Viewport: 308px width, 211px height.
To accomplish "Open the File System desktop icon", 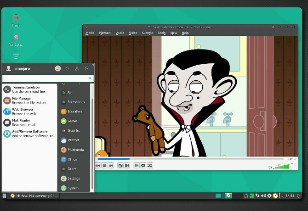I will (16, 40).
